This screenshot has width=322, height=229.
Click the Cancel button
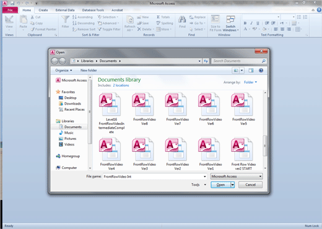[x=250, y=185]
